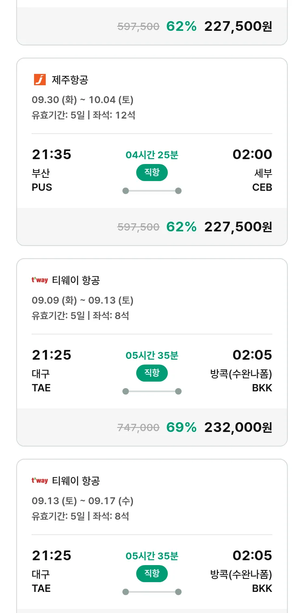Screen dimensions: 304x613
Task: Click t'way logo on the 09.09 flight card
Action: (x=40, y=280)
